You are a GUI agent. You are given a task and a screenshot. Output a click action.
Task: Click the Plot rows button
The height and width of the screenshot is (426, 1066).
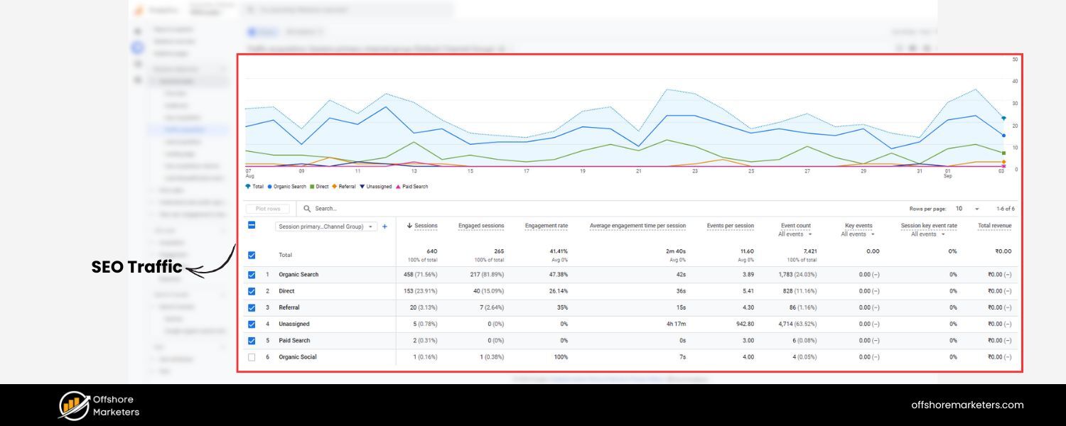point(266,208)
